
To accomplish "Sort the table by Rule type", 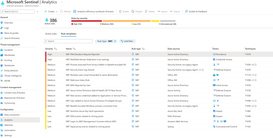I will [138, 49].
